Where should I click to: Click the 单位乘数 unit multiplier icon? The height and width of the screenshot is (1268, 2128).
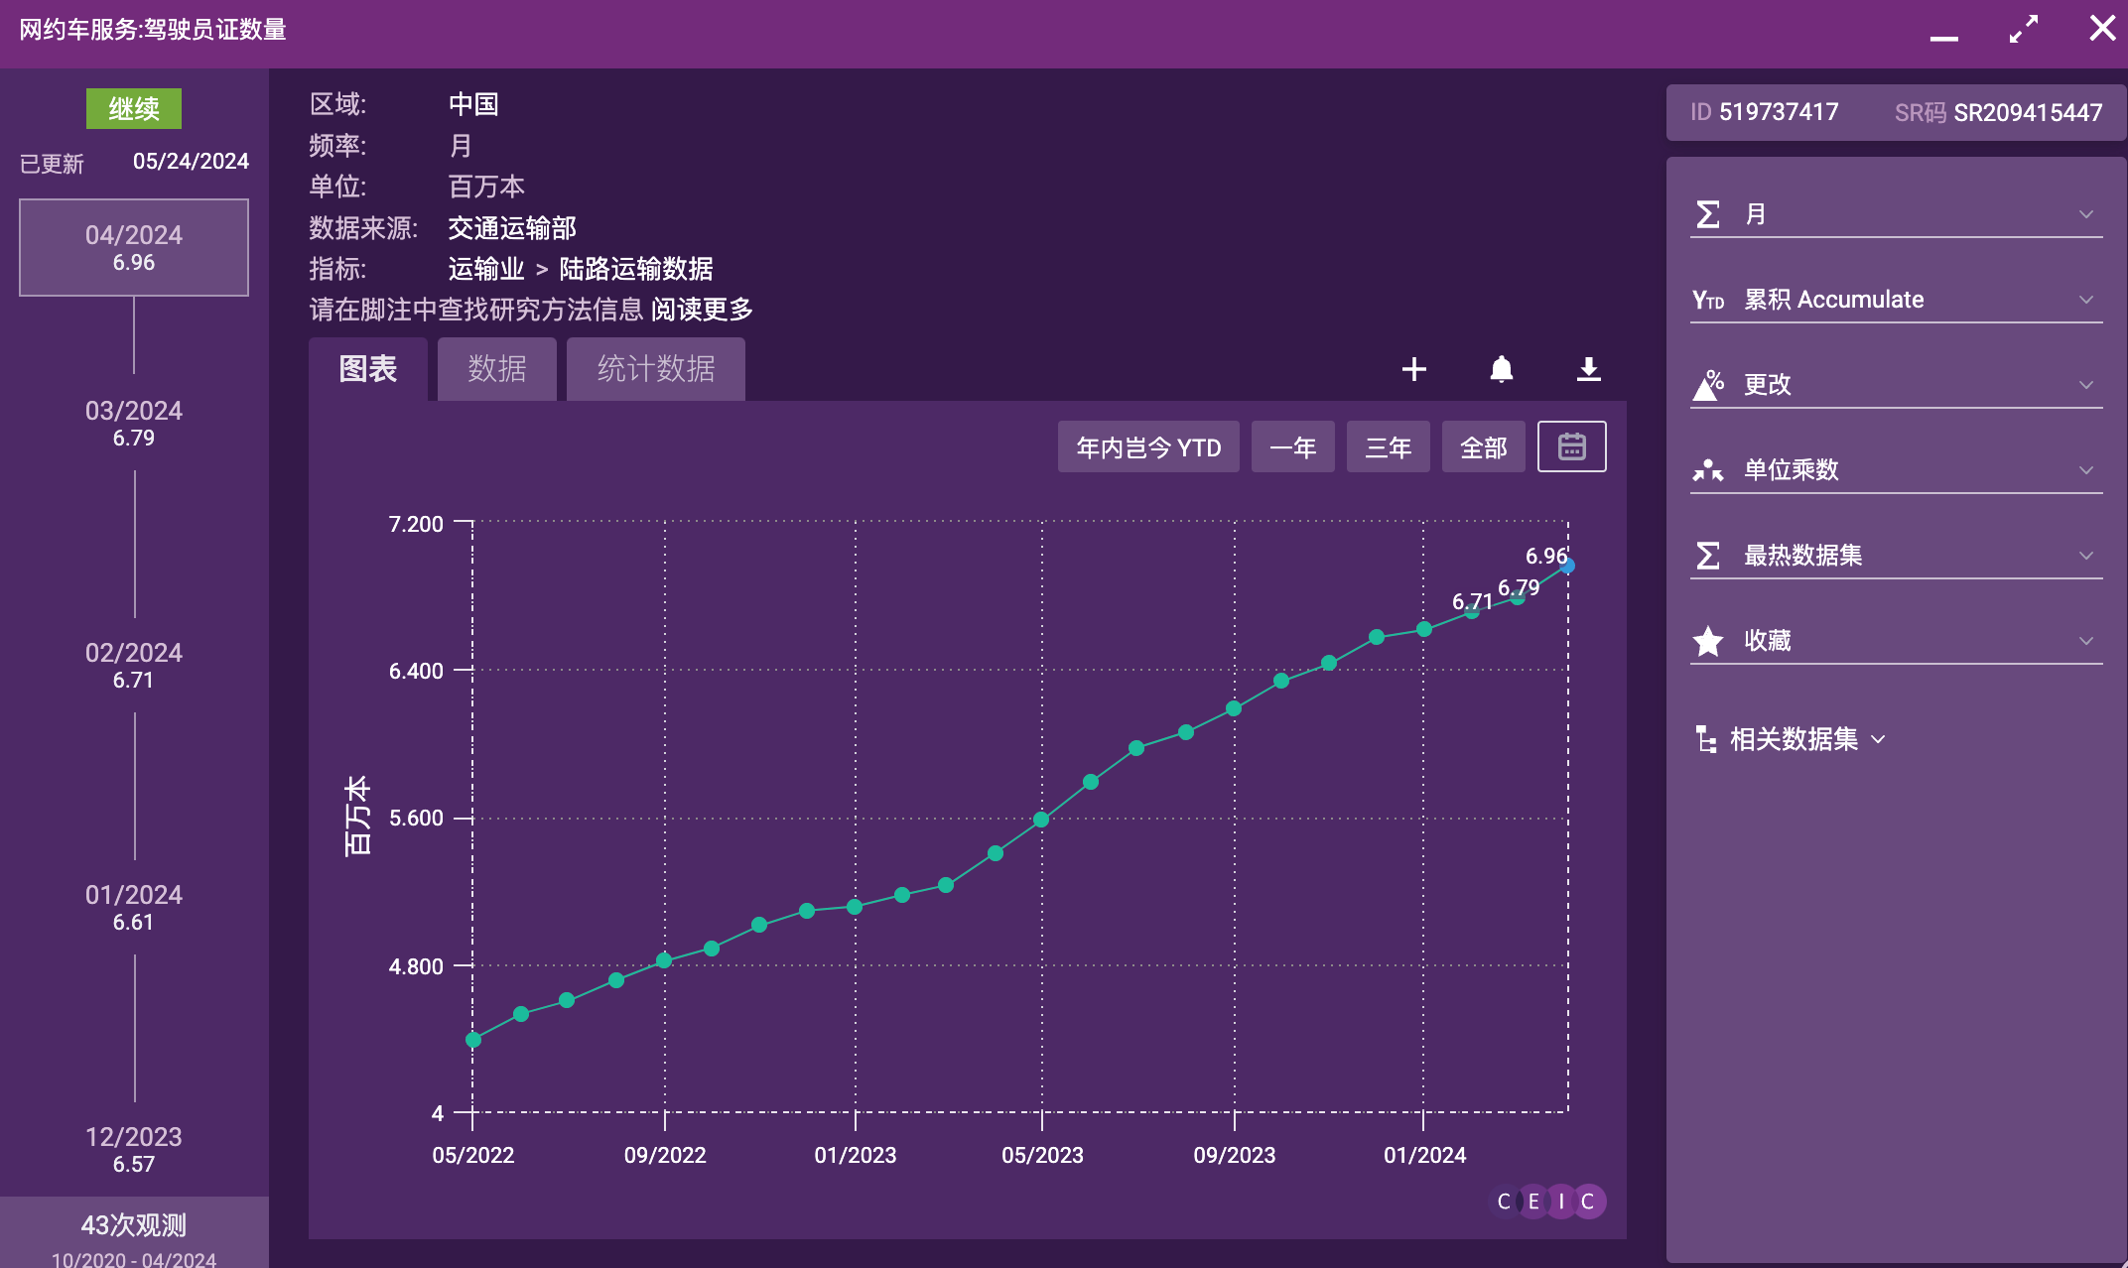click(x=1707, y=470)
